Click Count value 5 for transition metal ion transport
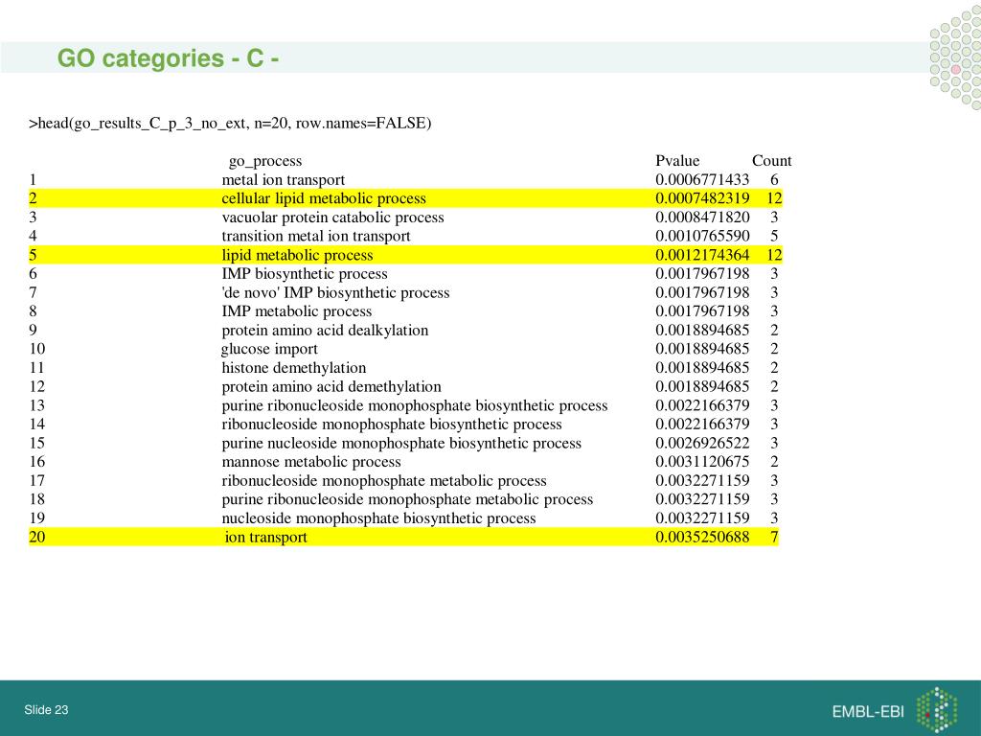The height and width of the screenshot is (736, 981). click(774, 236)
